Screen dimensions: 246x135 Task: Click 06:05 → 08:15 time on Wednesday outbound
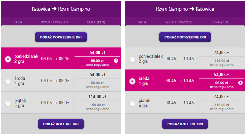55,81
